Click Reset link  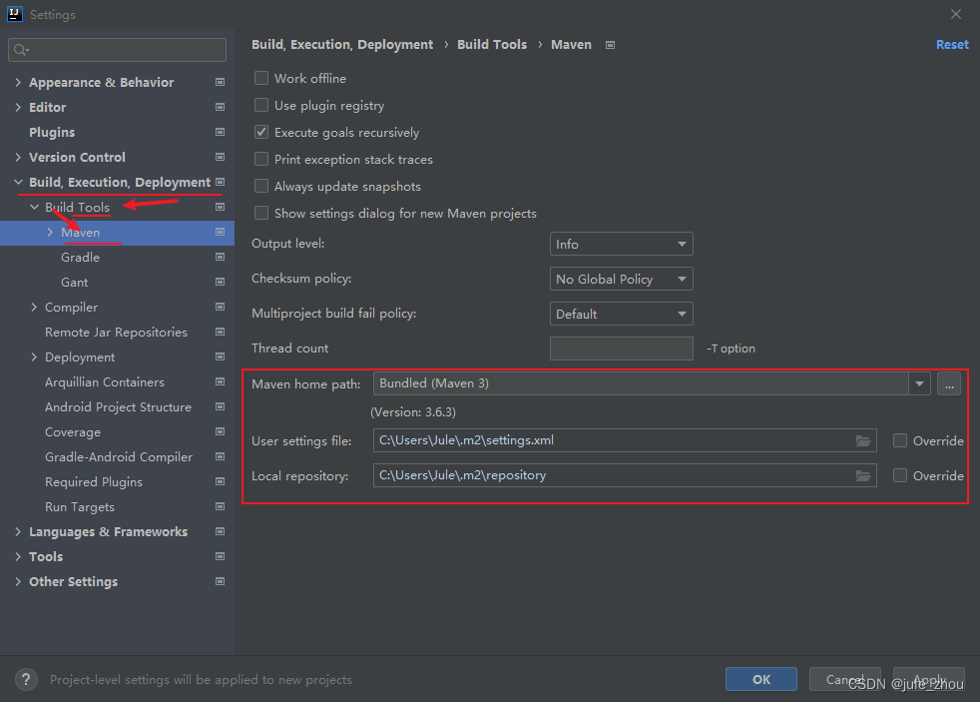[x=952, y=44]
